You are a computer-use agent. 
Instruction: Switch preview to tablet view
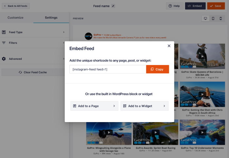click(x=213, y=19)
